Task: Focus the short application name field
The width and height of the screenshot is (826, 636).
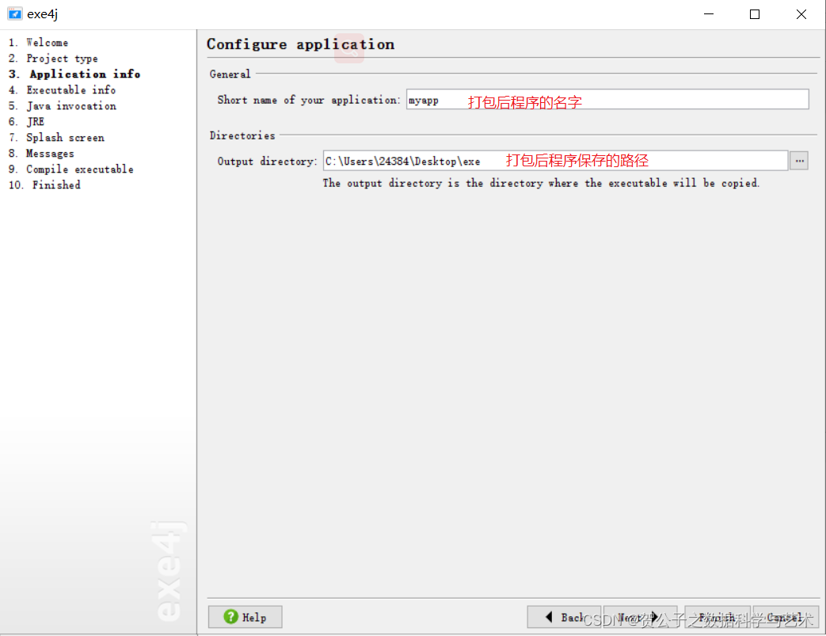Action: tap(607, 100)
